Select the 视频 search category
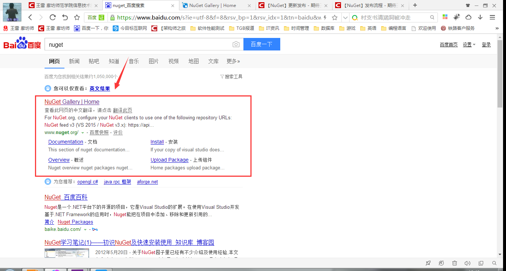Viewport: 506px width, 271px height. [x=173, y=61]
